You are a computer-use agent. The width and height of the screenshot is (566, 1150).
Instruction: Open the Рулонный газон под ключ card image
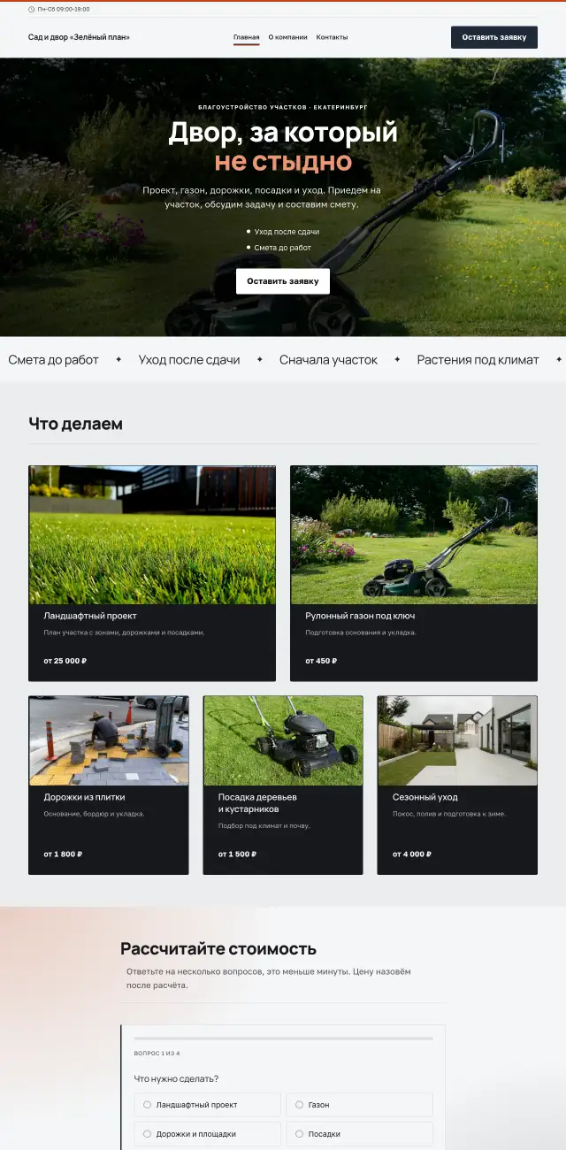tap(414, 535)
